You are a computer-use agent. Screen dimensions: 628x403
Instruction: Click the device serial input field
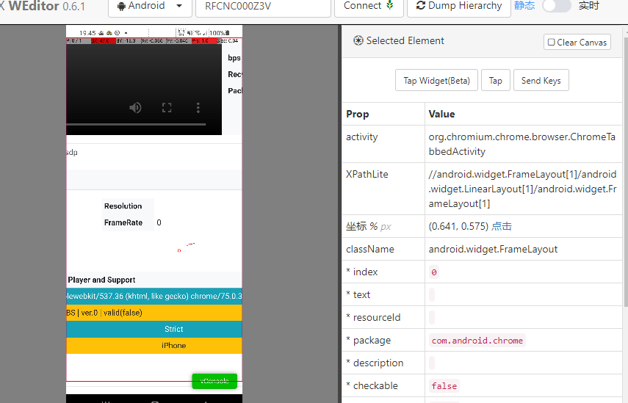263,6
